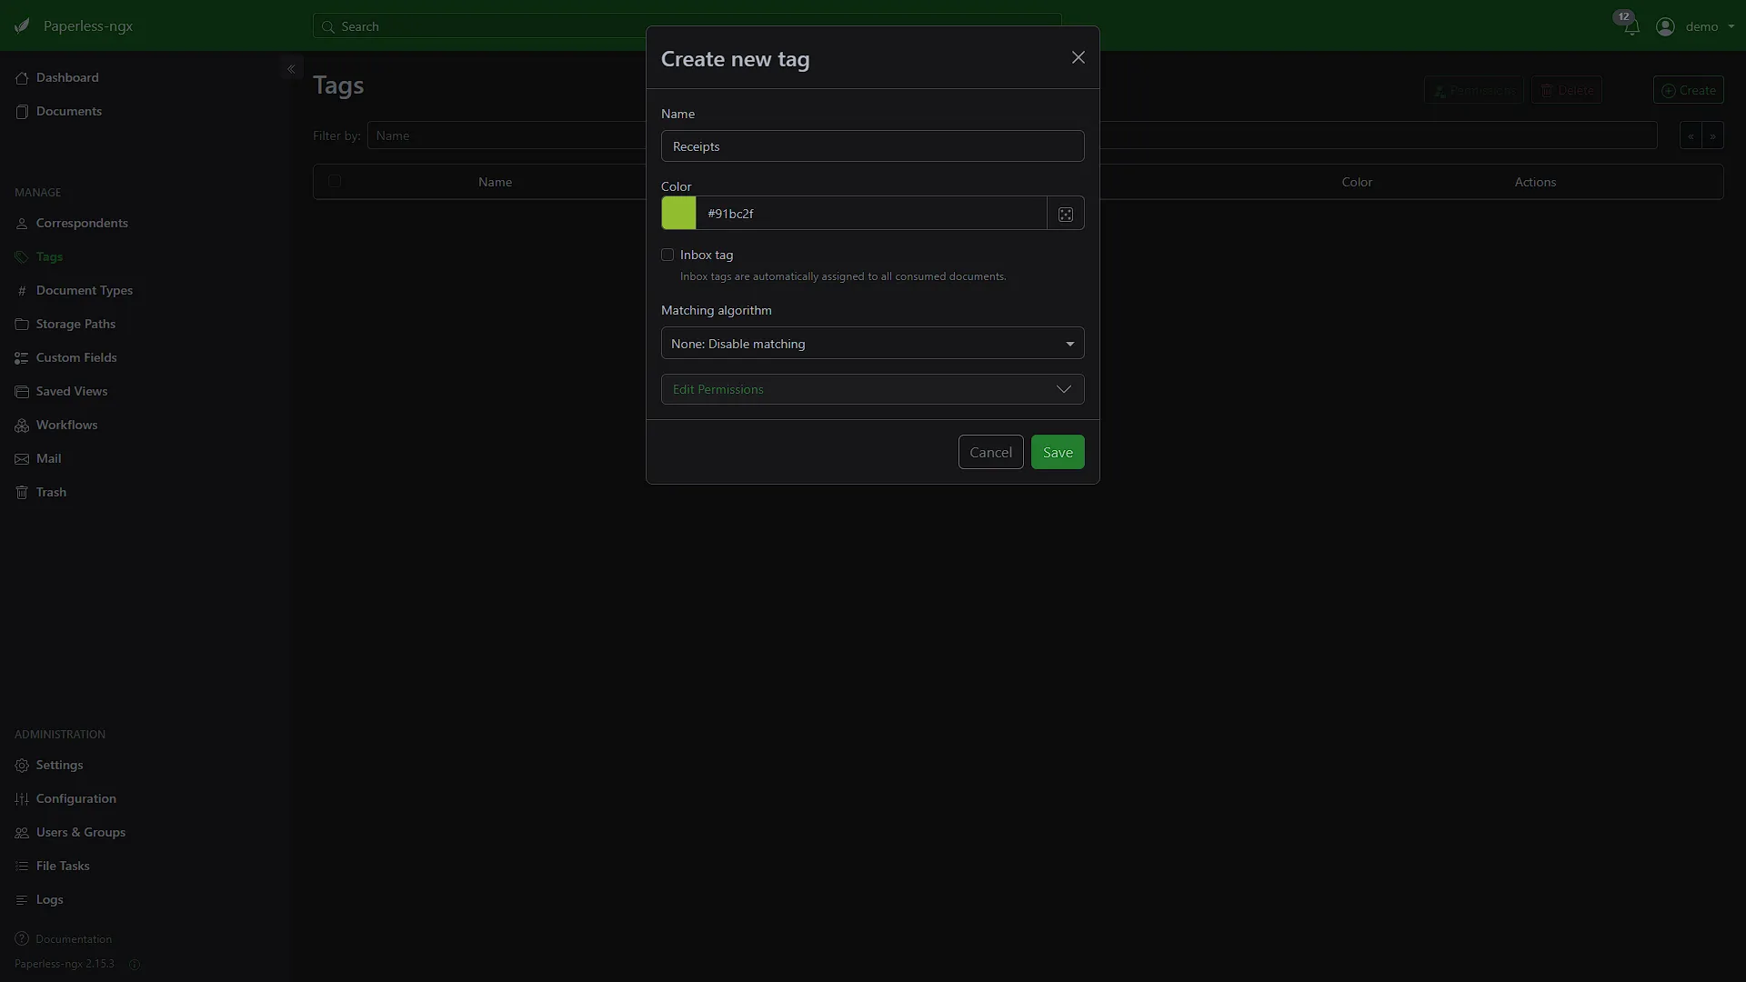The width and height of the screenshot is (1746, 982).
Task: Click the Mail envelope icon
Action: click(22, 458)
